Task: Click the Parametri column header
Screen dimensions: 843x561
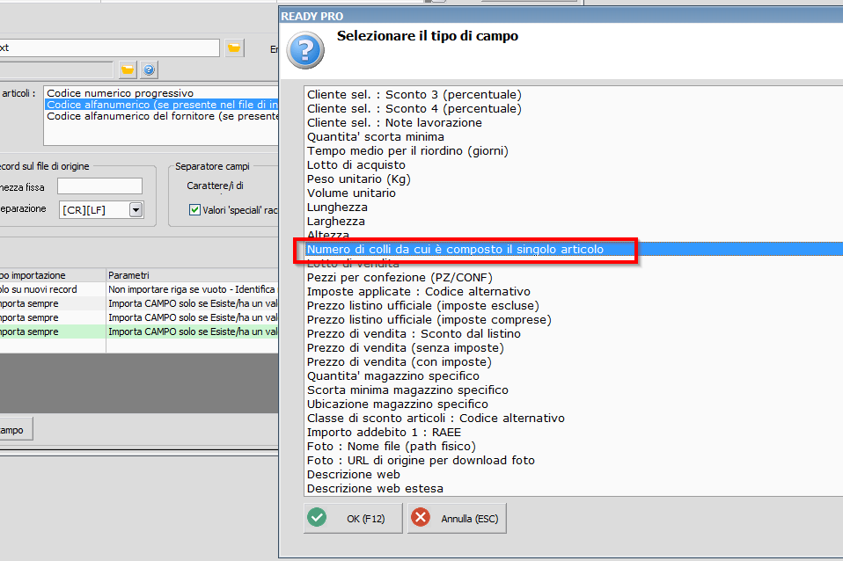Action: 193,275
